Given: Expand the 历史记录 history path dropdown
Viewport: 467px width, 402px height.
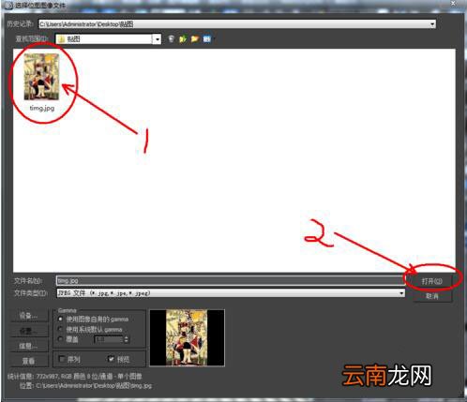Looking at the screenshot, I should tap(432, 24).
